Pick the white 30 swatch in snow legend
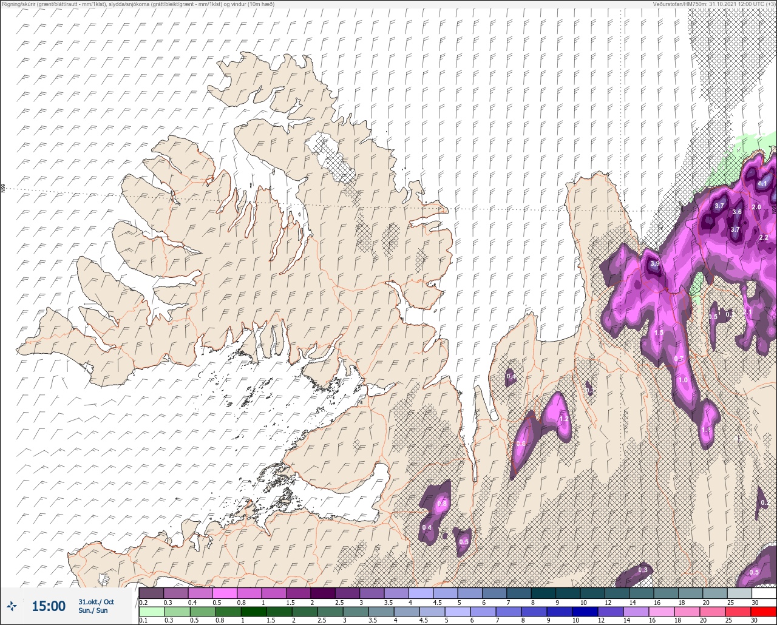Viewport: 777px width, 625px height. click(764, 593)
